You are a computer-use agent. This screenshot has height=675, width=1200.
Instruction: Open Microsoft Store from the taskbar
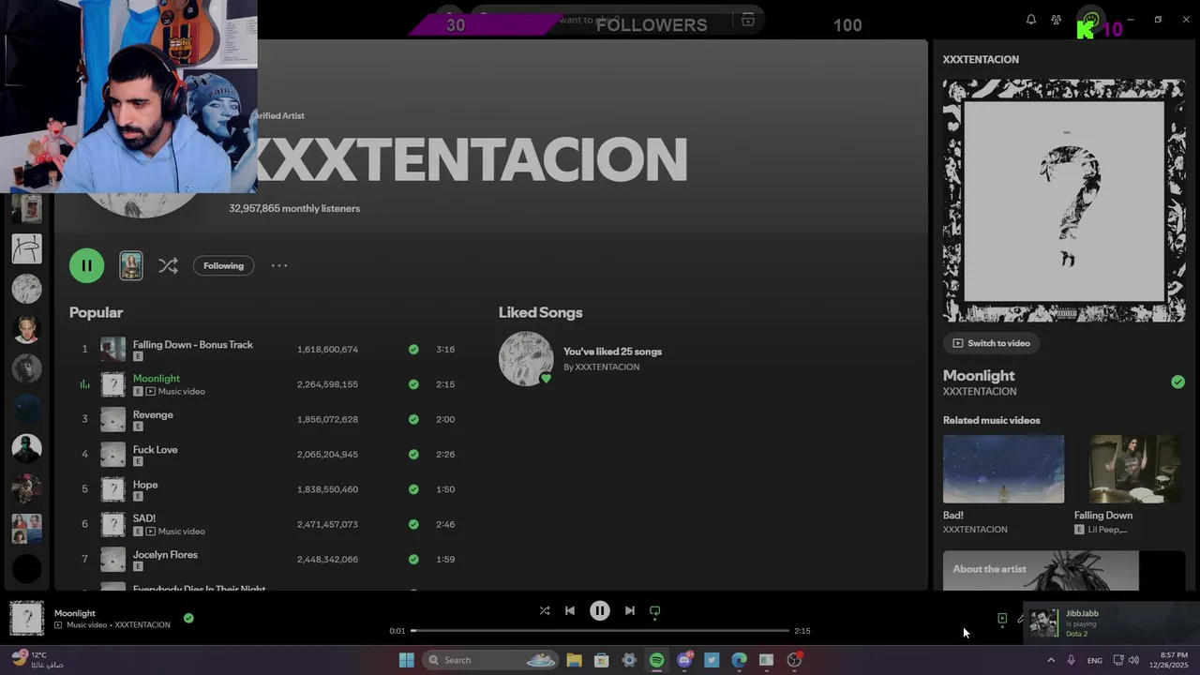point(602,660)
